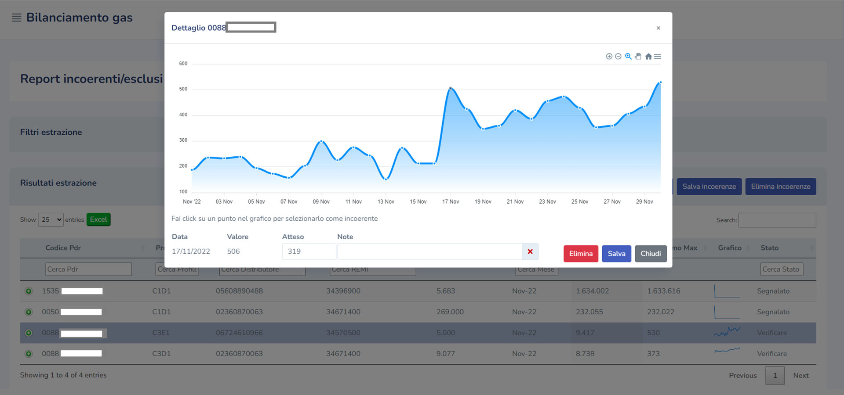844x395 pixels.
Task: Expand the last row with profile C3D1
Action: (x=29, y=354)
